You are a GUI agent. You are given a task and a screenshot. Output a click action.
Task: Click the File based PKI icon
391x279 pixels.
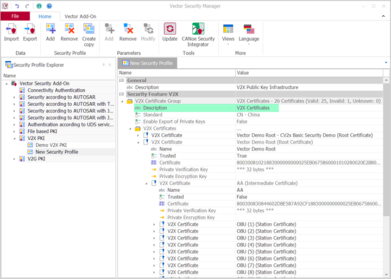point(22,132)
